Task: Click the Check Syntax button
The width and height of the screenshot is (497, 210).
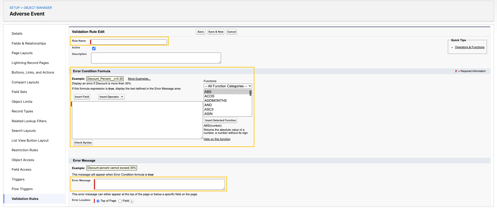Action: [x=83, y=142]
